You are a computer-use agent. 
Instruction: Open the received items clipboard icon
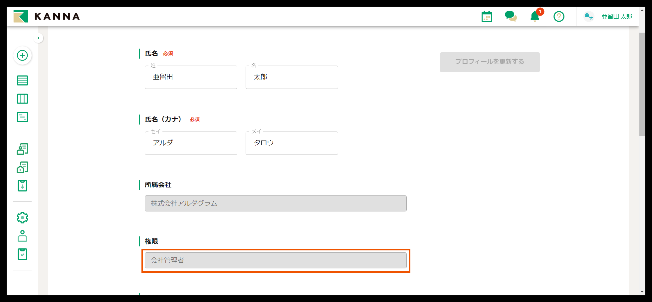coord(22,186)
